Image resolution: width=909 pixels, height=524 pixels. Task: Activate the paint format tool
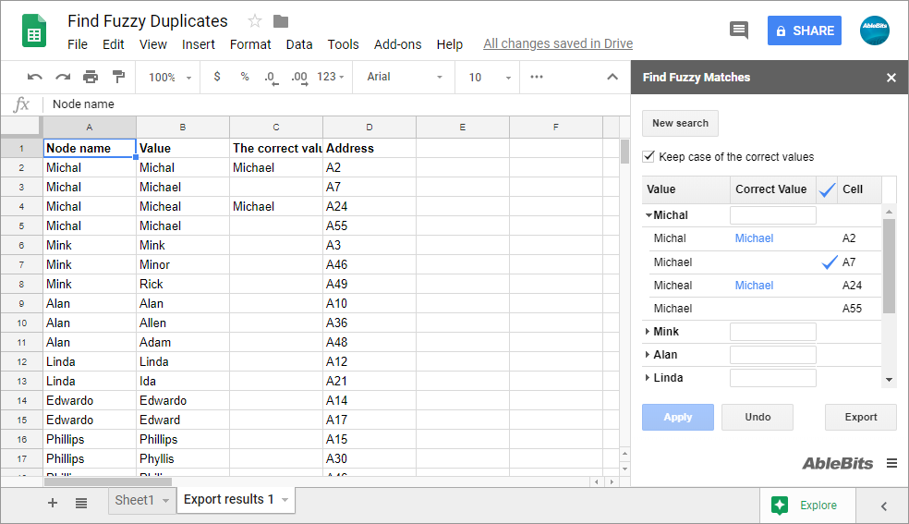point(118,77)
